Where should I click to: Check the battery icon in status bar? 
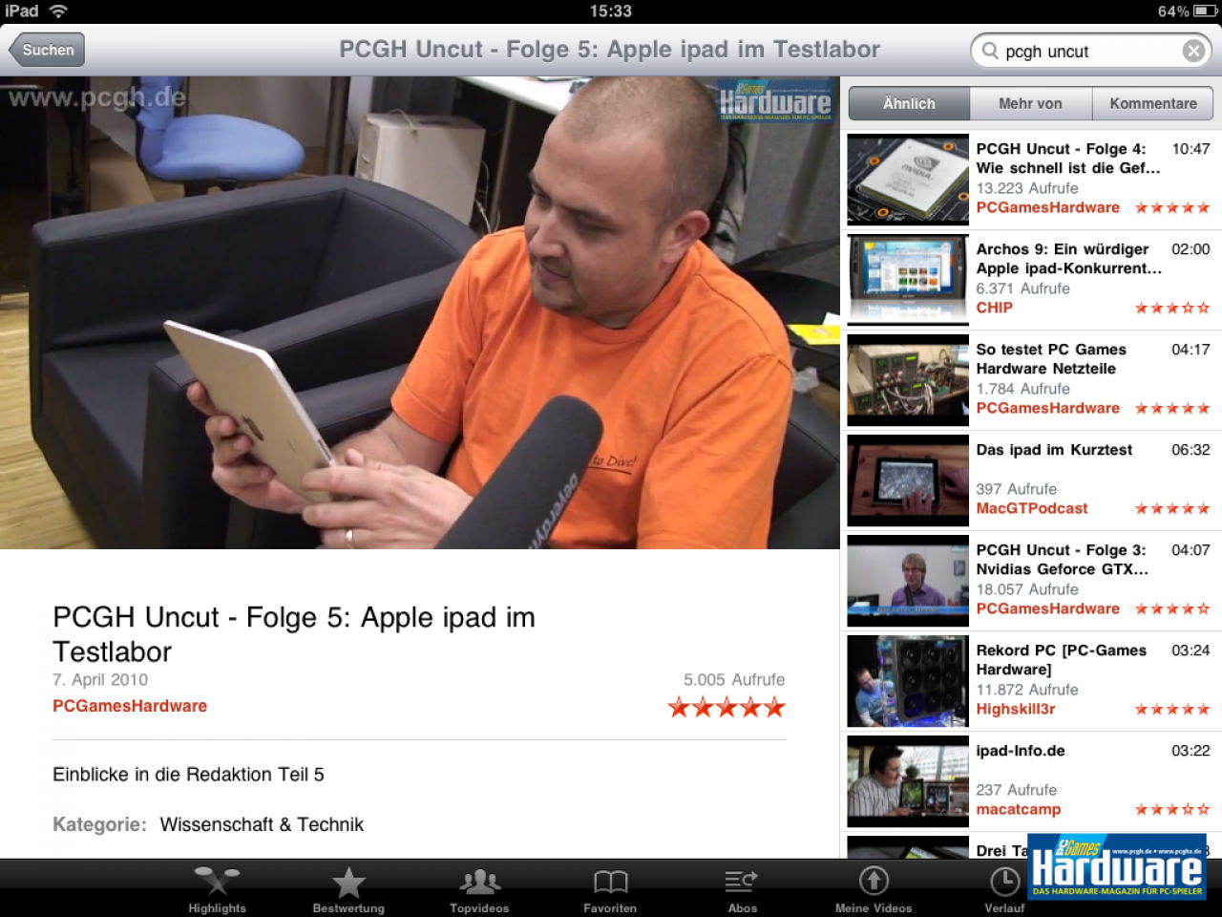pyautogui.click(x=1205, y=11)
